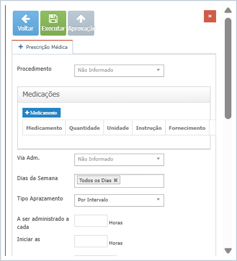Image resolution: width=237 pixels, height=261 pixels.
Task: Click the vertical scrollbar thumb
Action: (x=228, y=68)
